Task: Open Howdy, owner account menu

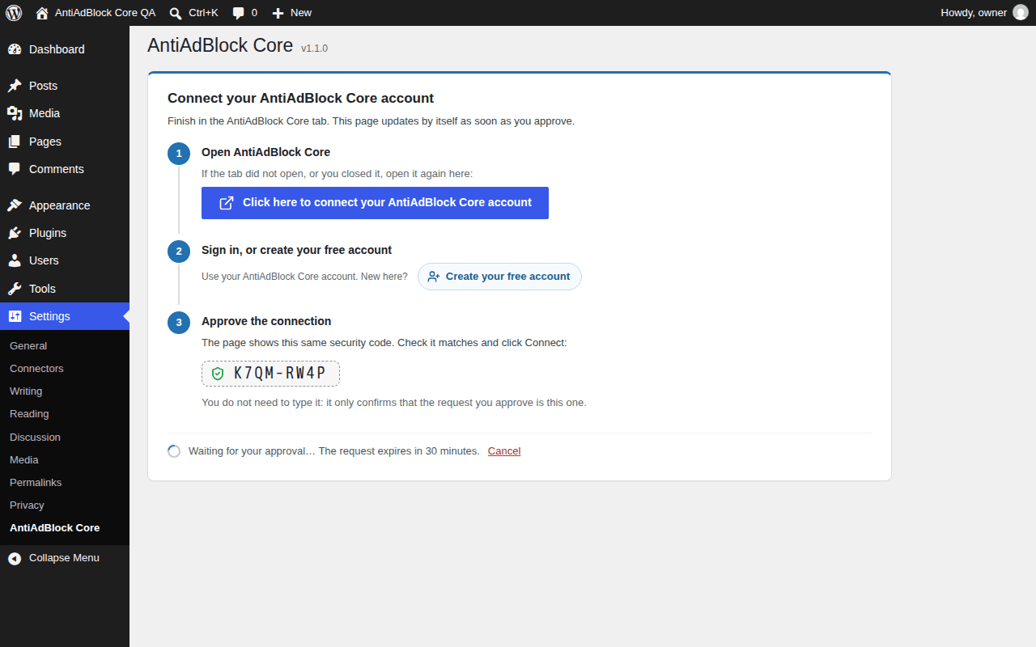Action: click(984, 13)
